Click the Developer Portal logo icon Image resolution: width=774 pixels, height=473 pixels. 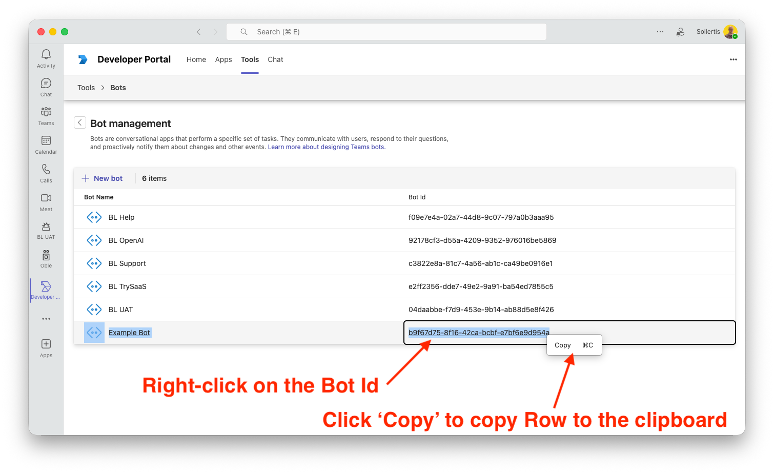coord(83,59)
